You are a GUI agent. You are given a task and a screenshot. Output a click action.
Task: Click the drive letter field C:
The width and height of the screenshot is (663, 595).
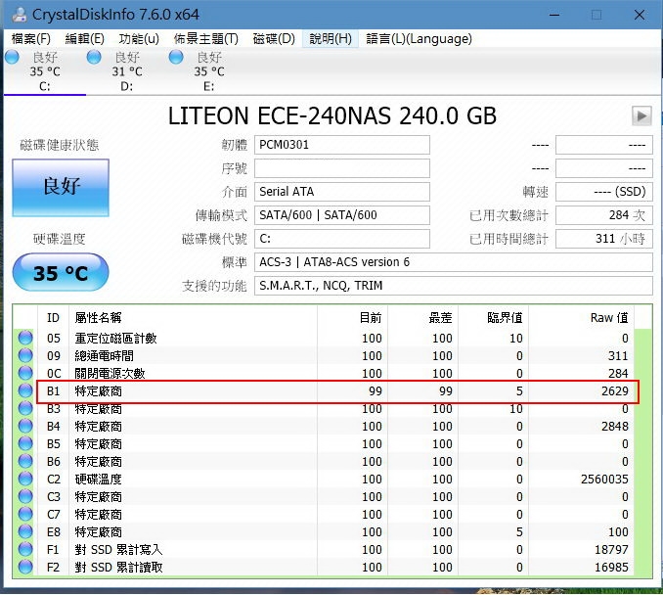pyautogui.click(x=342, y=239)
